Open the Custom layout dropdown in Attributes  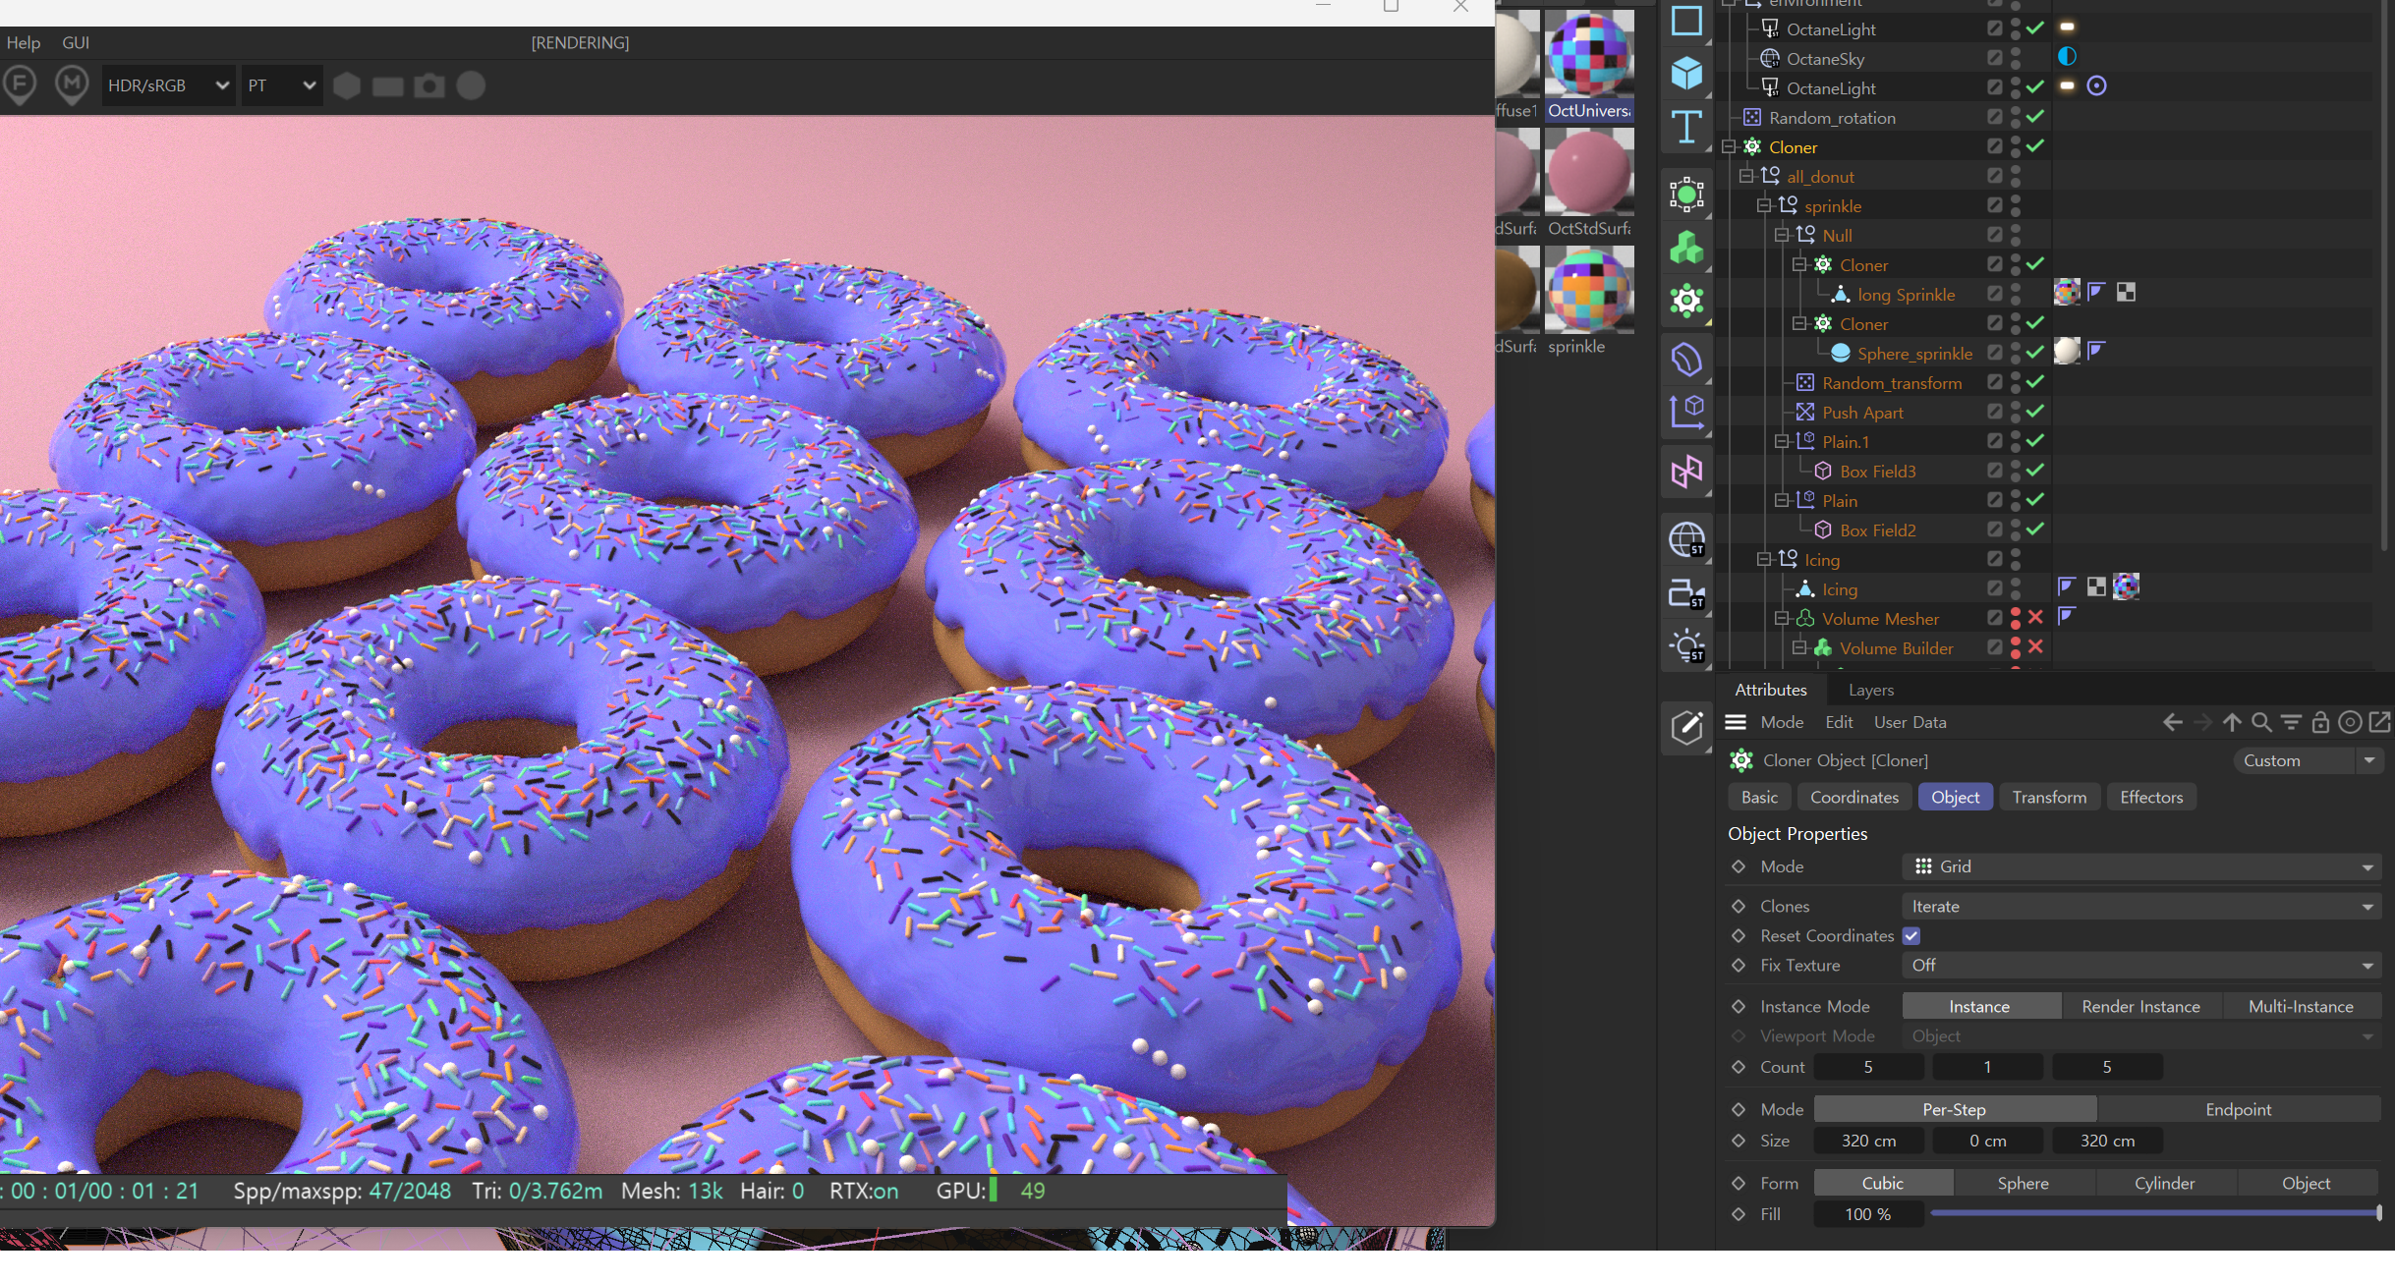pyautogui.click(x=2309, y=761)
